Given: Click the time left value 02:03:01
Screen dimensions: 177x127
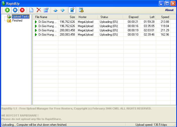Looking at the screenshot, I should coord(149,30).
